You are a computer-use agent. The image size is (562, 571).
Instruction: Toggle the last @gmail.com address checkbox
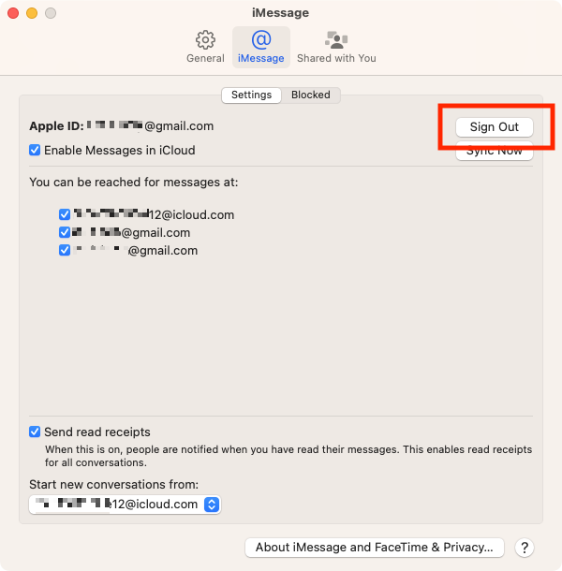tap(65, 250)
